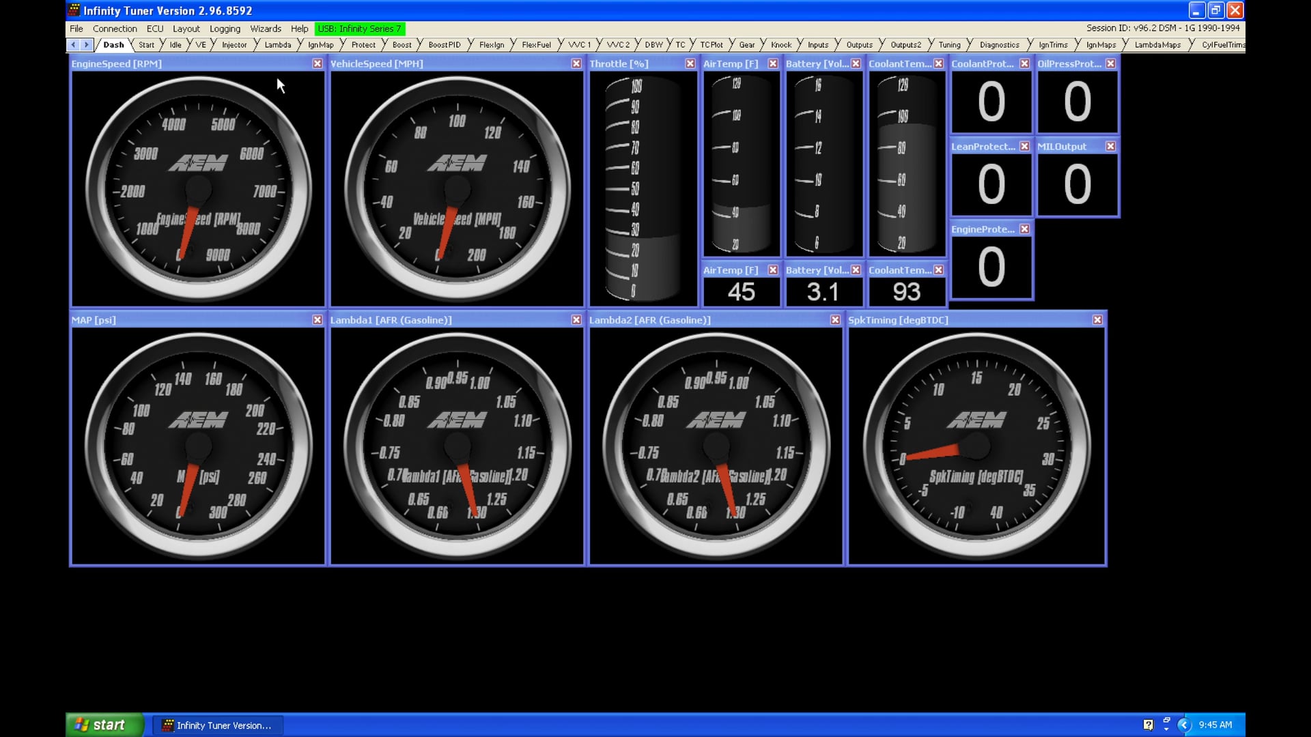
Task: Click the display window icon in the system tray
Action: 1167,720
